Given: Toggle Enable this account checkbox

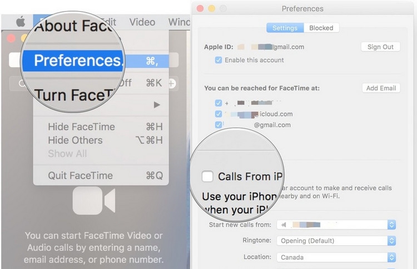Looking at the screenshot, I should pos(219,60).
